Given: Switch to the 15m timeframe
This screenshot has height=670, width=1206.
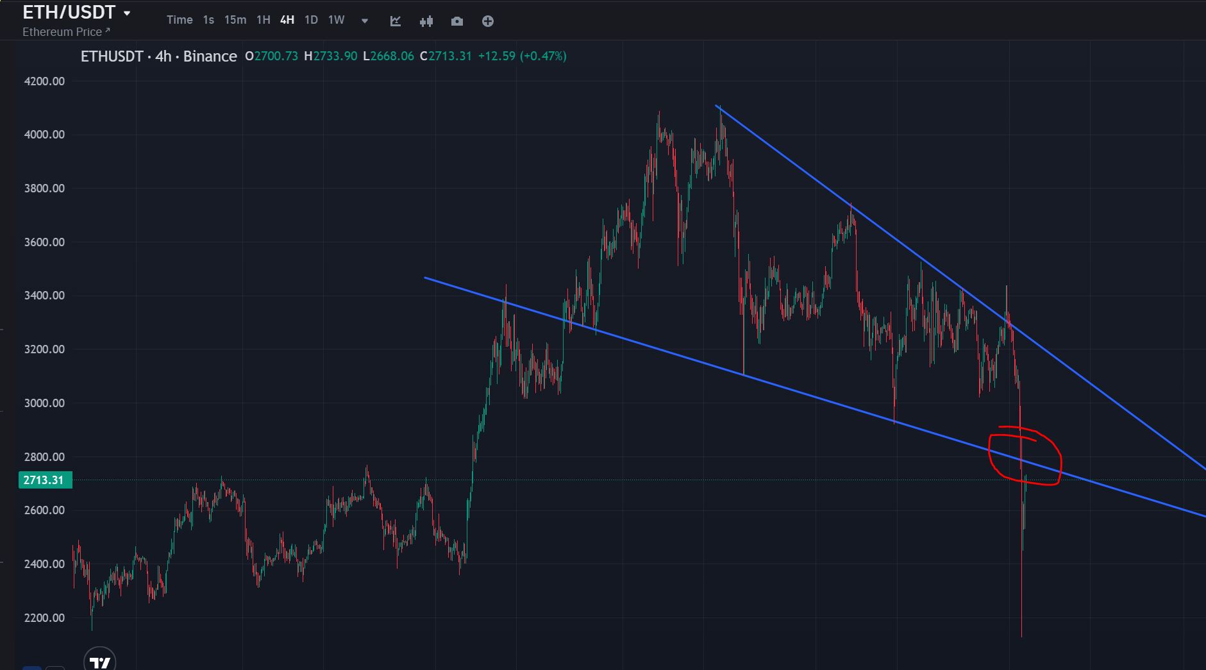Looking at the screenshot, I should point(235,20).
